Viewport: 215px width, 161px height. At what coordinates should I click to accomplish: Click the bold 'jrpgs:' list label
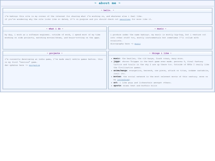117,62
